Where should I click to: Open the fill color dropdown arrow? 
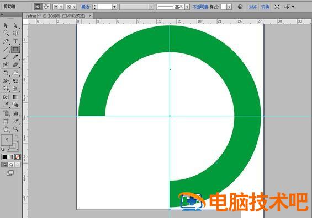coord(61,7)
